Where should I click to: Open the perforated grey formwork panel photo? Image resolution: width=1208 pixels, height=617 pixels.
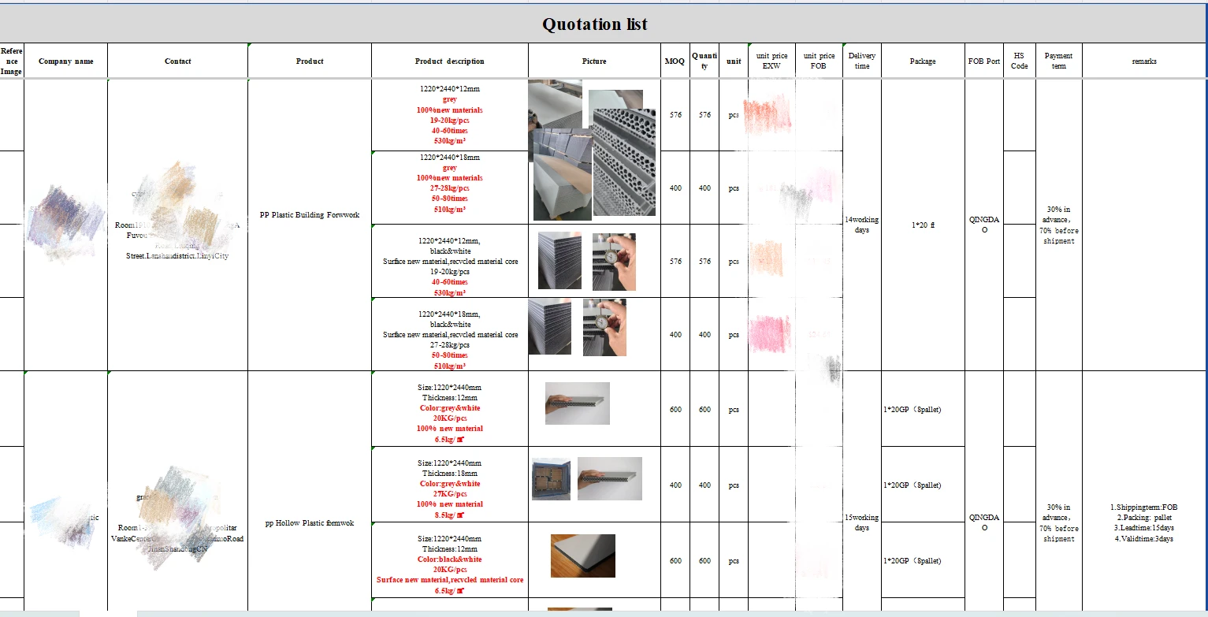pos(623,162)
